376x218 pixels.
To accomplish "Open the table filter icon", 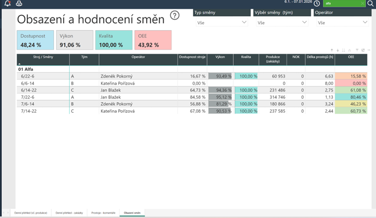I will [x=357, y=50].
